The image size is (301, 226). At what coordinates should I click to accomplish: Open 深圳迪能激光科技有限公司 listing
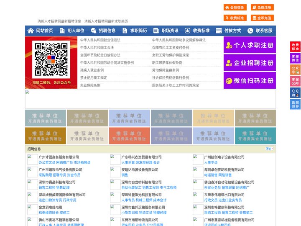pyautogui.click(x=141, y=195)
